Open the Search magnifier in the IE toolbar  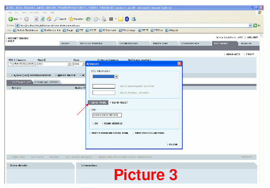pos(60,19)
